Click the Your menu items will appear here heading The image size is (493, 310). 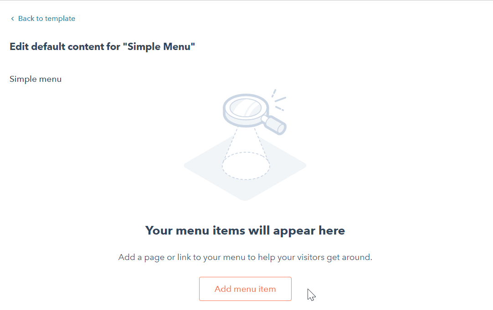point(245,230)
